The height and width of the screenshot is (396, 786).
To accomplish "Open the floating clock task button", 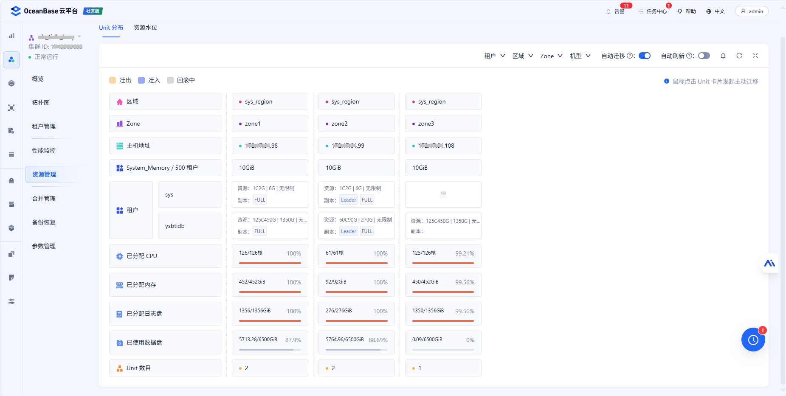I will click(753, 340).
